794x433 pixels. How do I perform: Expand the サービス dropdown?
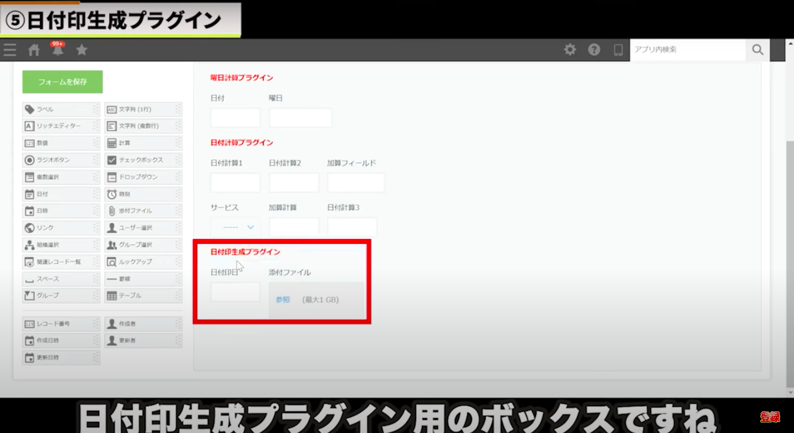tap(235, 227)
